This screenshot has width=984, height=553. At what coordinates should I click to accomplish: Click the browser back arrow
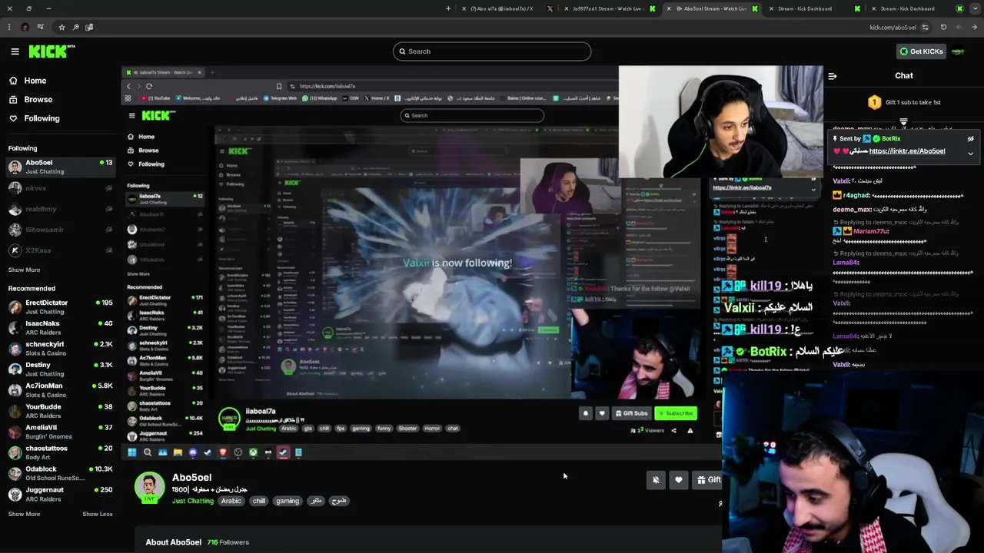tap(974, 28)
